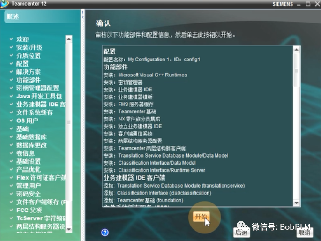Click the Classification Interface/Data Model line
Image resolution: width=321 pixels, height=241 pixels.
pyautogui.click(x=149, y=163)
